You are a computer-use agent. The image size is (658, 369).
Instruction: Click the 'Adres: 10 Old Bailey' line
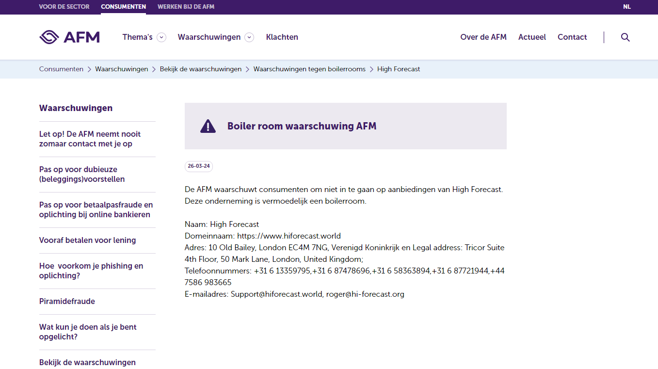point(345,254)
